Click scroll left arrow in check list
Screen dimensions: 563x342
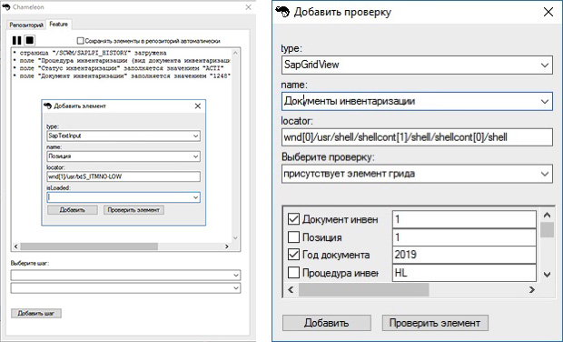click(291, 290)
